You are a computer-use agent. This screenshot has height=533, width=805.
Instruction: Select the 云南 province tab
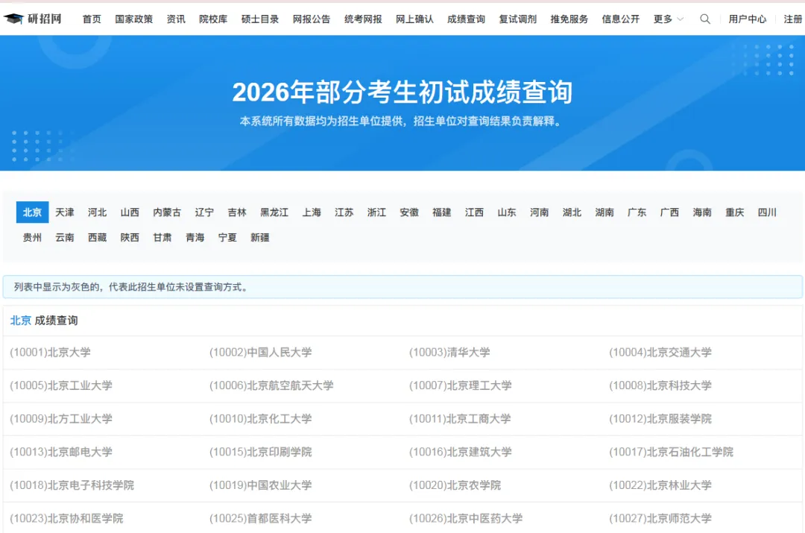click(x=65, y=237)
